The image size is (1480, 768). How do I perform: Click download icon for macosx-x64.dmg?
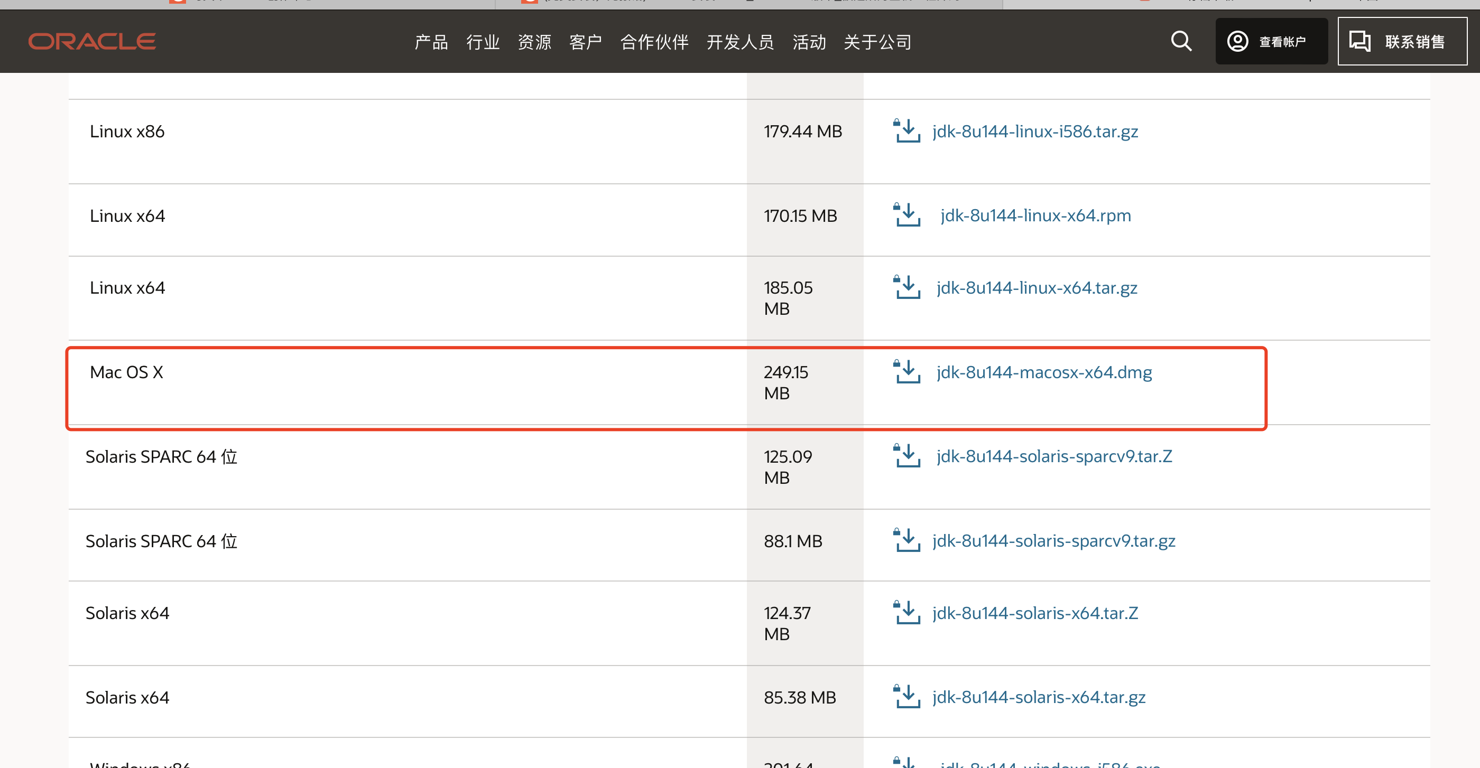coord(906,371)
